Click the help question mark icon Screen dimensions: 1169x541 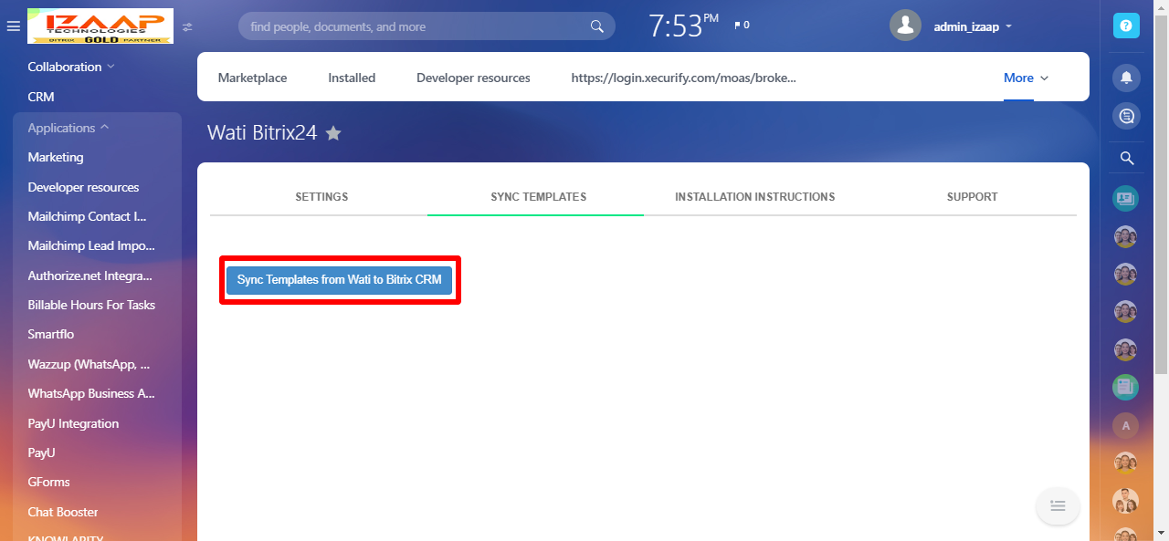pyautogui.click(x=1126, y=26)
